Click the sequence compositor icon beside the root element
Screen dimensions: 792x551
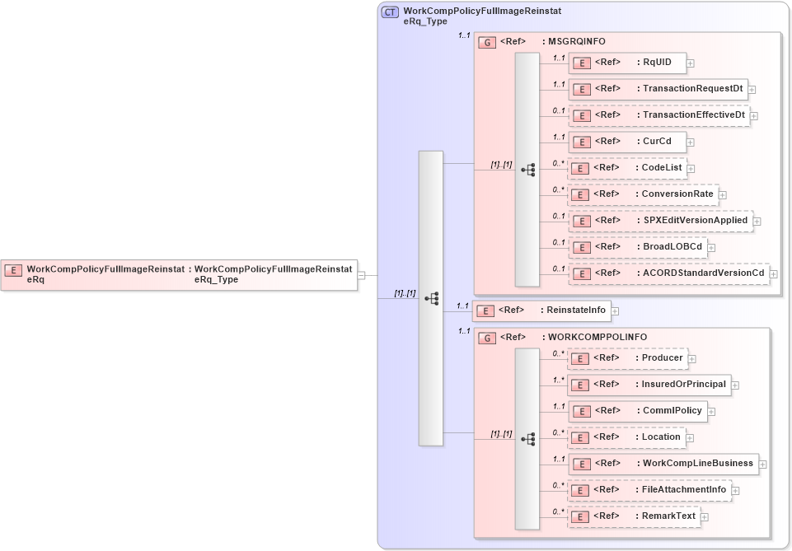tap(431, 299)
